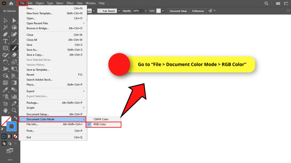Select the Perspective Grid tool

[x=14, y=76]
